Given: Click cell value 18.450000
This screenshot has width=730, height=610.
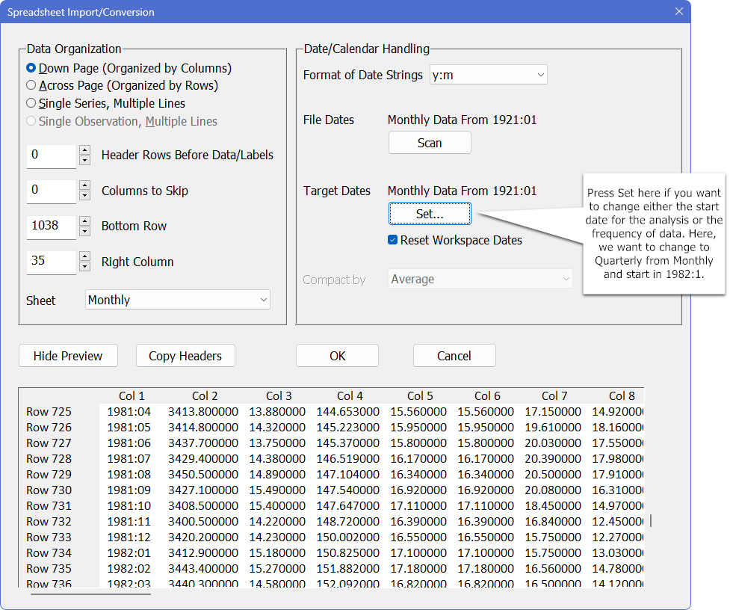Looking at the screenshot, I should click(x=553, y=505).
